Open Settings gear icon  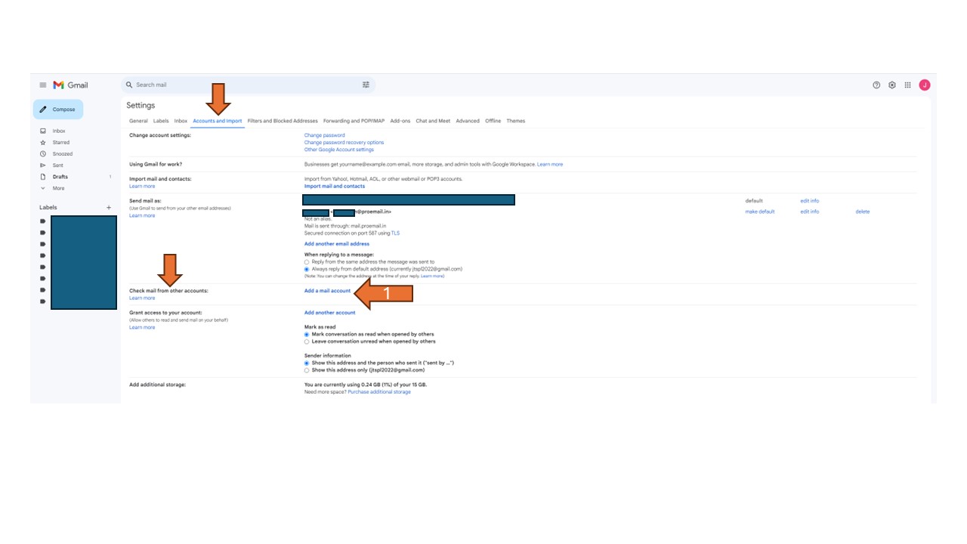point(892,85)
